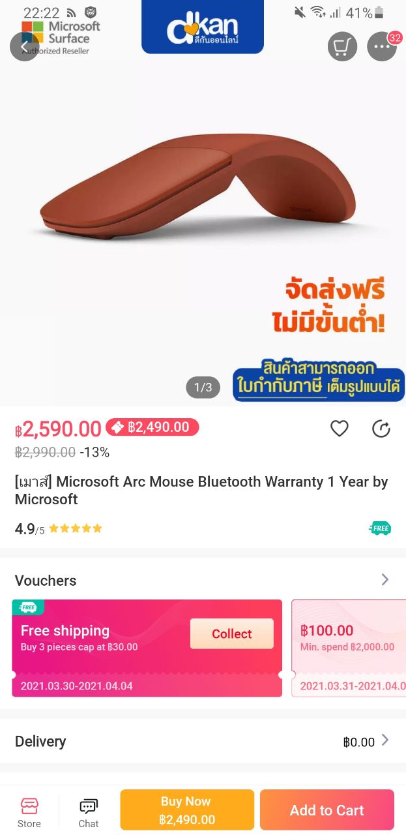The width and height of the screenshot is (406, 835).
Task: Expand the Vouchers section chevron
Action: click(384, 580)
